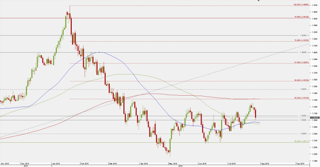This screenshot has width=320, height=167.
Task: Click the Jan 2016 marker on the time axis
Action: pos(56,163)
